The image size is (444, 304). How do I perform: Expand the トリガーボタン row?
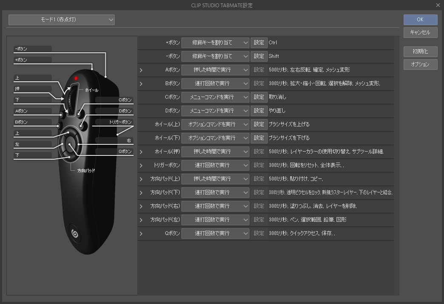tap(141, 166)
